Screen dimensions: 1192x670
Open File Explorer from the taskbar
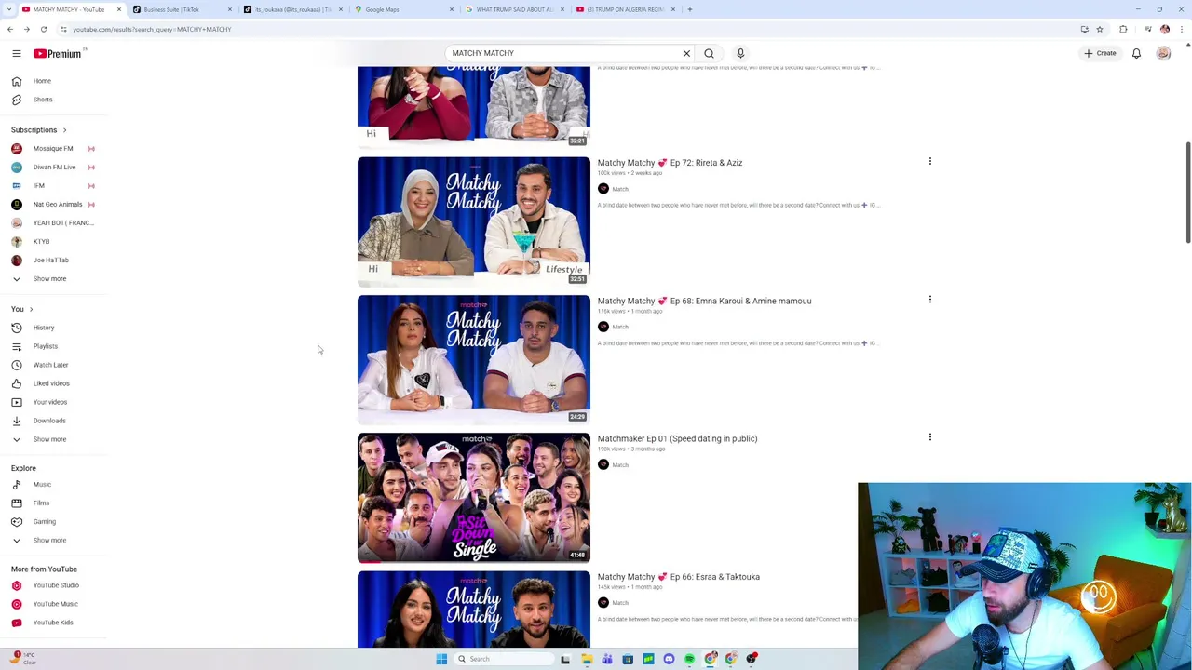point(587,659)
